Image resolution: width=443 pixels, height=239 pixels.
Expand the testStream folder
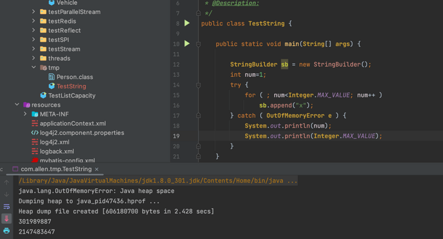33,49
